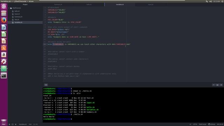Click the FAV_COLOR="BLUE" line

(x=56, y=20)
